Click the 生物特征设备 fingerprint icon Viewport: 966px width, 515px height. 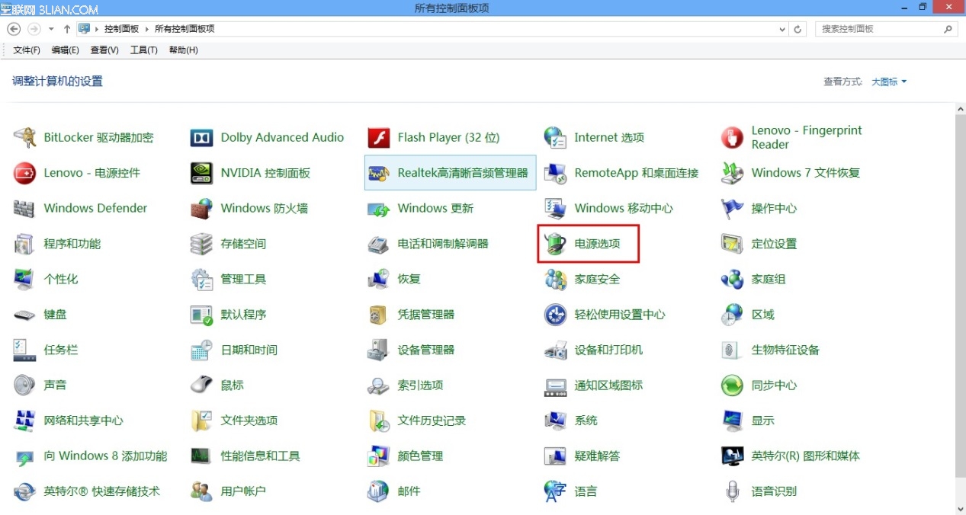click(732, 350)
